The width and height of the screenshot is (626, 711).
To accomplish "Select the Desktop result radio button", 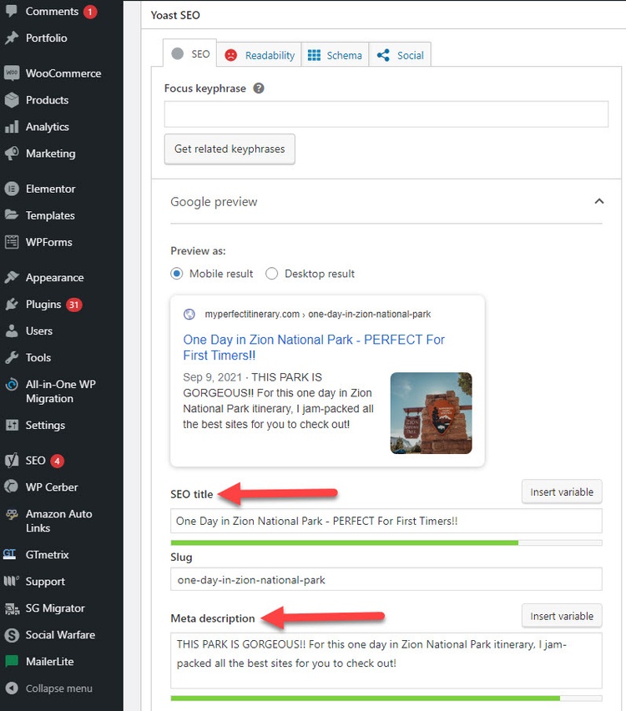I will 272,274.
